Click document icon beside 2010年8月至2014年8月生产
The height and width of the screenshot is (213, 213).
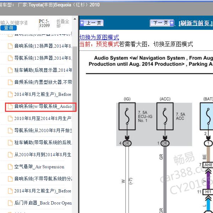coord(10,119)
